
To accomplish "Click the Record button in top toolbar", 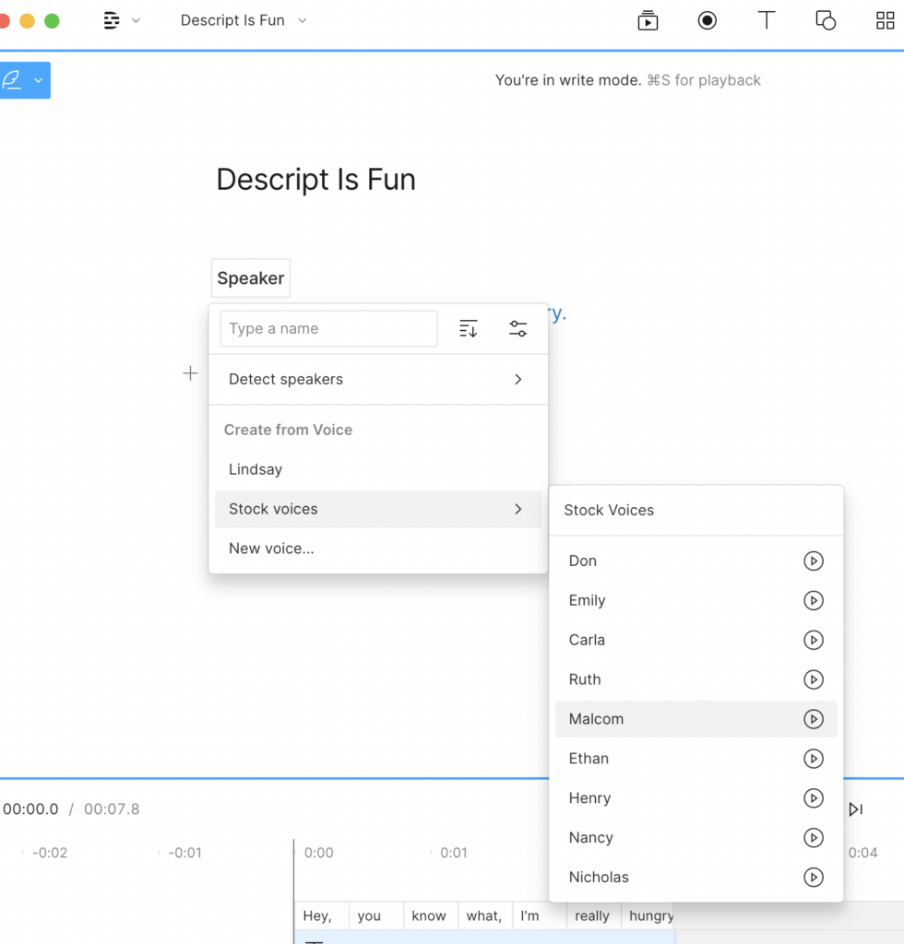I will [x=707, y=20].
